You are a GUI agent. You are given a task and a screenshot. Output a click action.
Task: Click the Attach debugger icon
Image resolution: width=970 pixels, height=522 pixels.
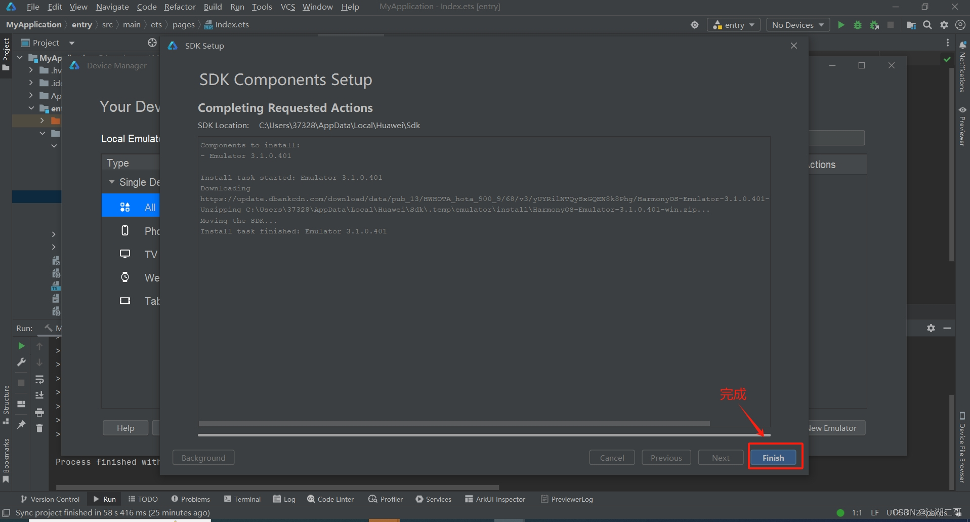pyautogui.click(x=874, y=25)
